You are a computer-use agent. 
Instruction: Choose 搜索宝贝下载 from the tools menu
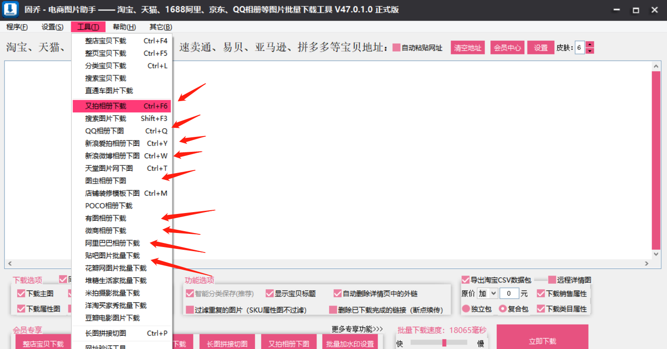(121, 78)
